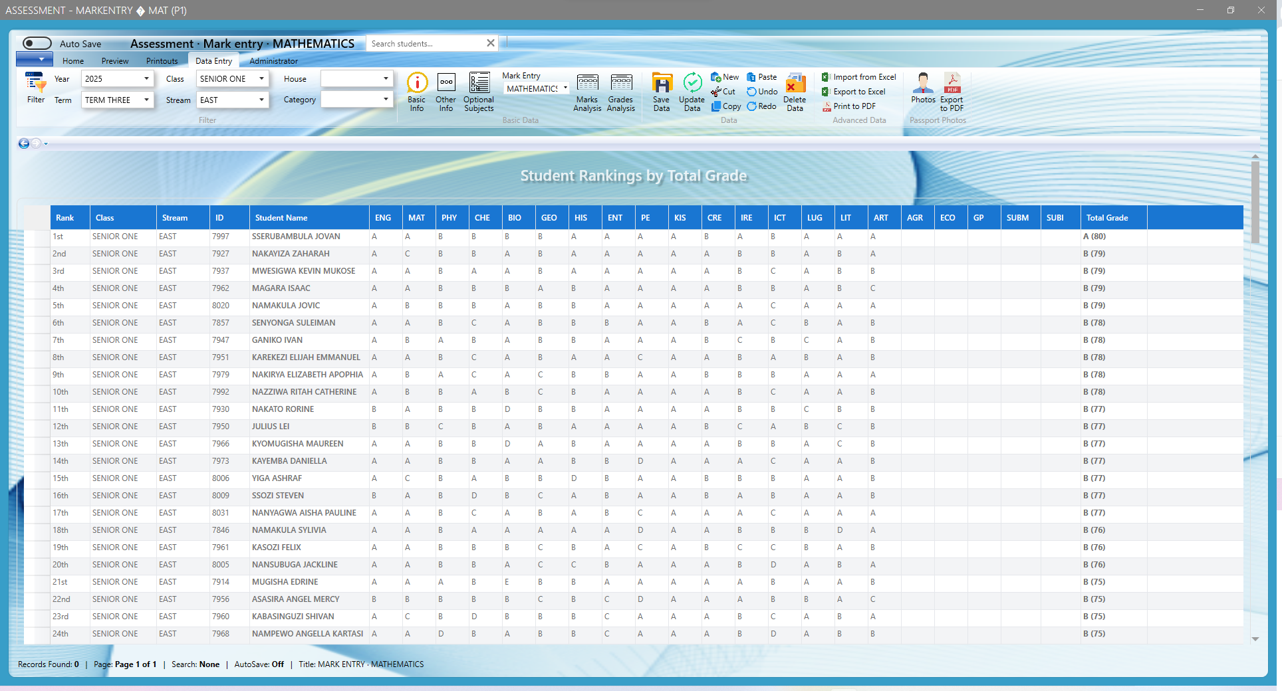
Task: Click the Search students input field
Action: pyautogui.click(x=426, y=43)
